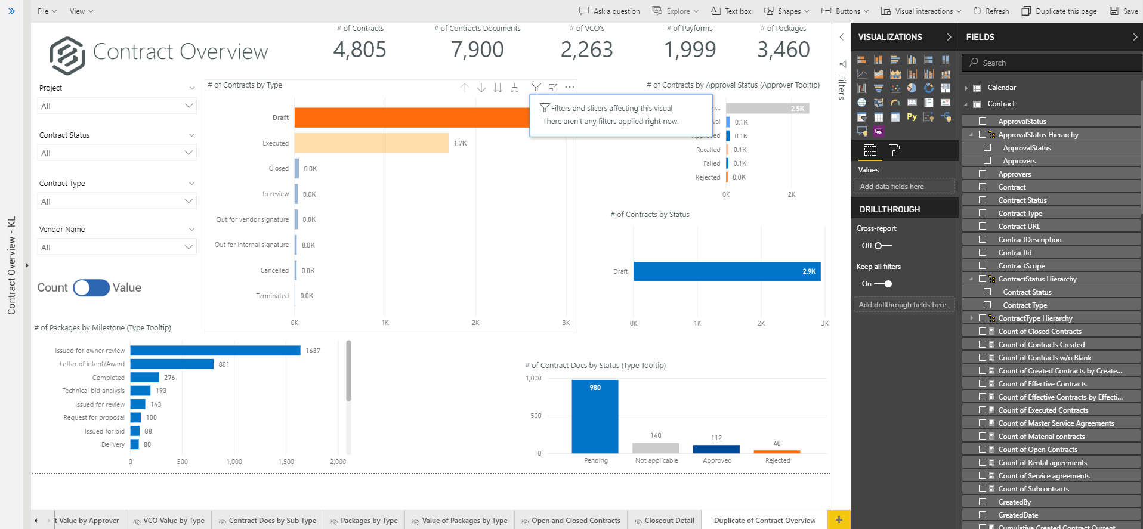Click the milestone chart vertical scrollbar
This screenshot has width=1143, height=529.
348,371
